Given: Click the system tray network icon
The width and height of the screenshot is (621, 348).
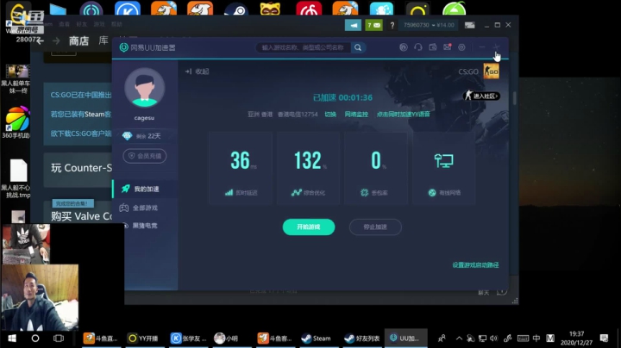Looking at the screenshot, I should pos(482,339).
